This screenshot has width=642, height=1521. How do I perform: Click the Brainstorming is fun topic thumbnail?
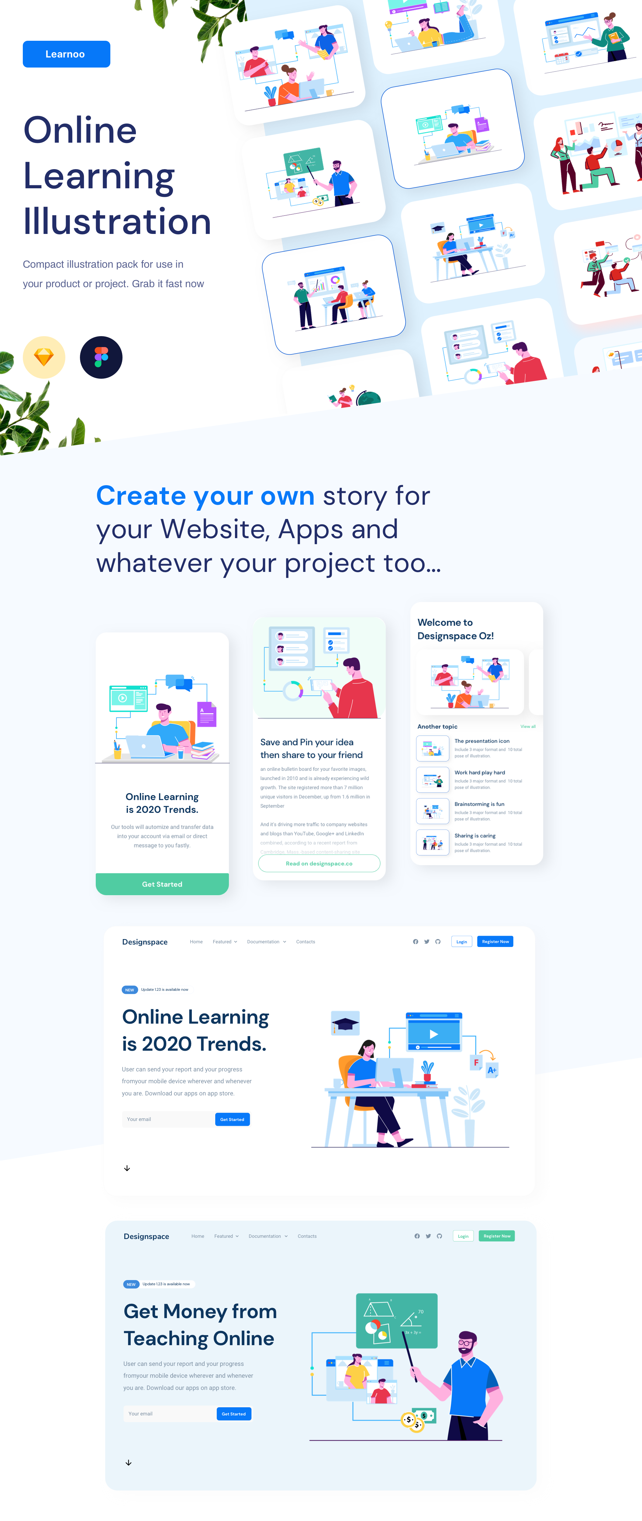pyautogui.click(x=433, y=811)
